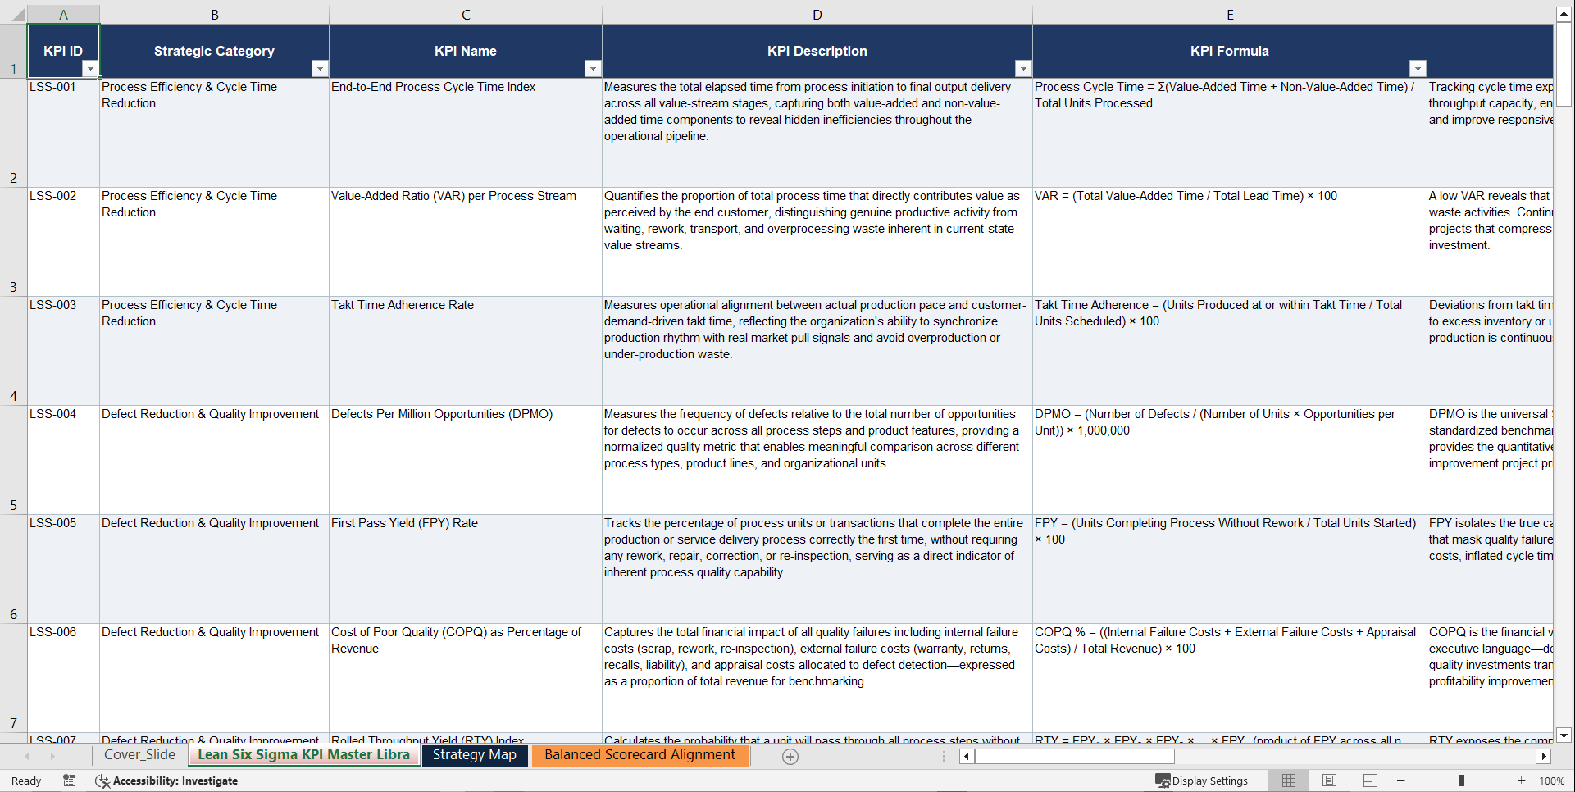Click the macro recording status icon
This screenshot has width=1575, height=792.
coord(70,781)
